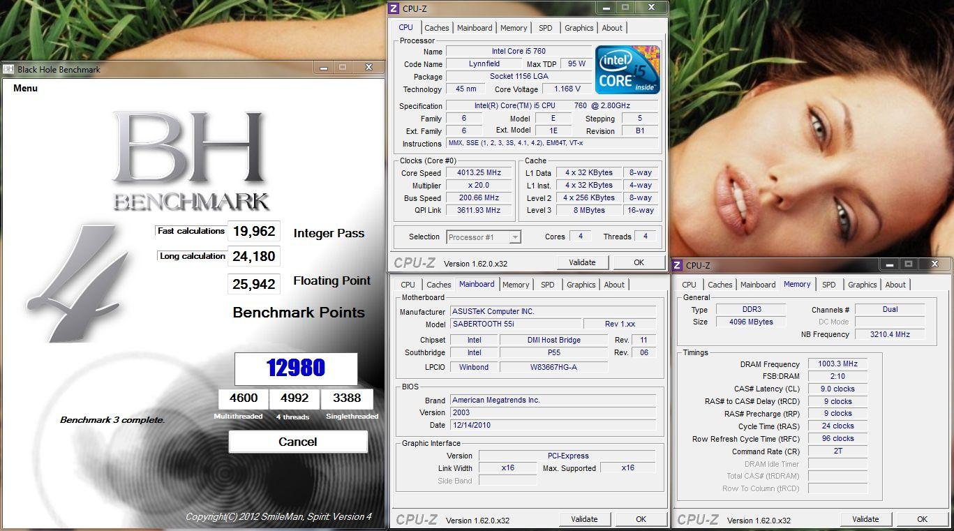This screenshot has height=531, width=954.
Task: Click Code Name value Lynnfield
Action: click(484, 64)
